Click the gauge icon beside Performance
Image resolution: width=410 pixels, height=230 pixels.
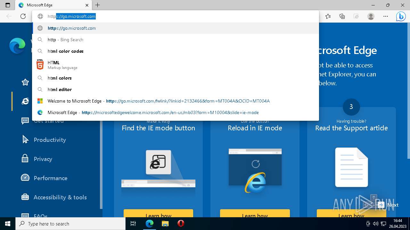[x=25, y=177]
